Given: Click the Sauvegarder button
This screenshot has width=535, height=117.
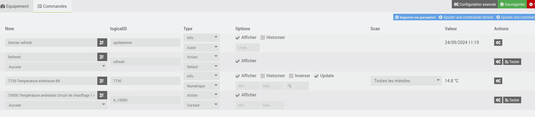Looking at the screenshot, I should pos(512,4).
